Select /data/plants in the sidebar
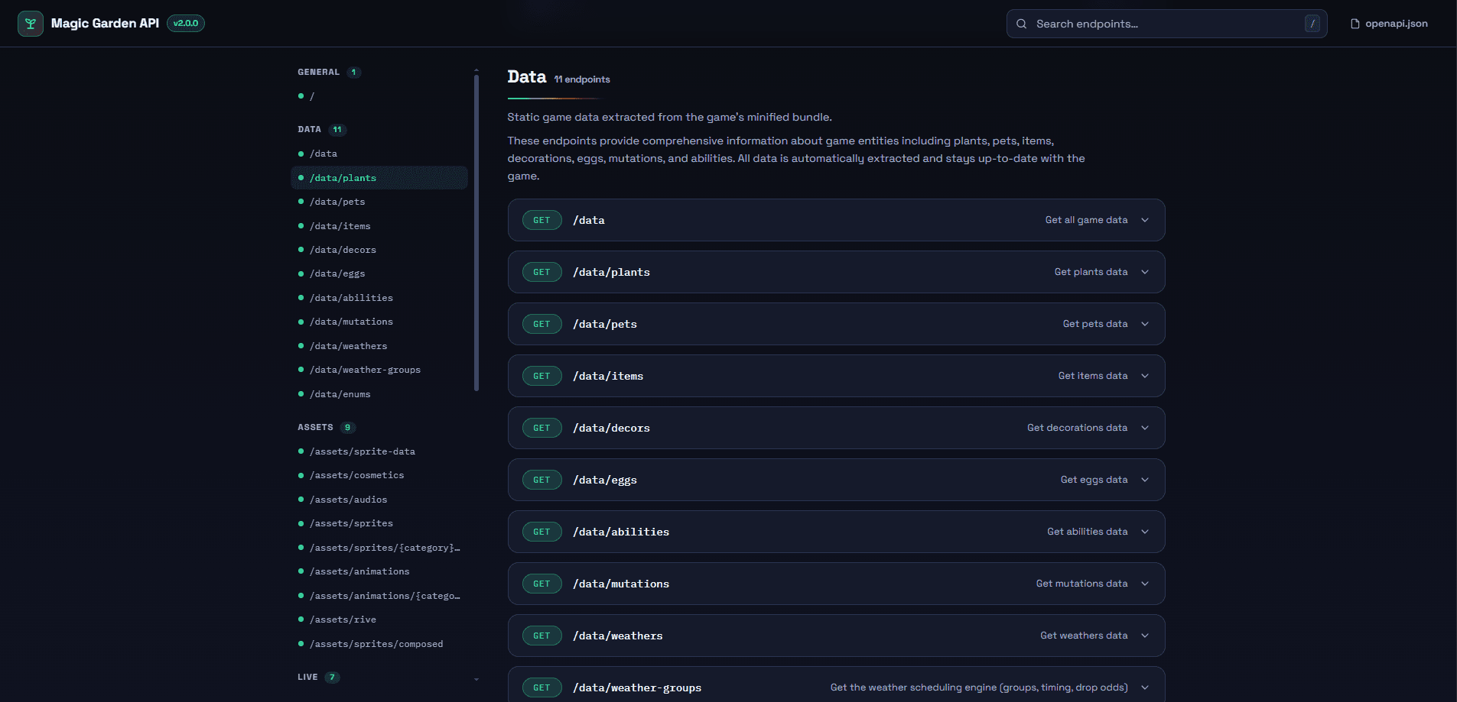 (379, 178)
